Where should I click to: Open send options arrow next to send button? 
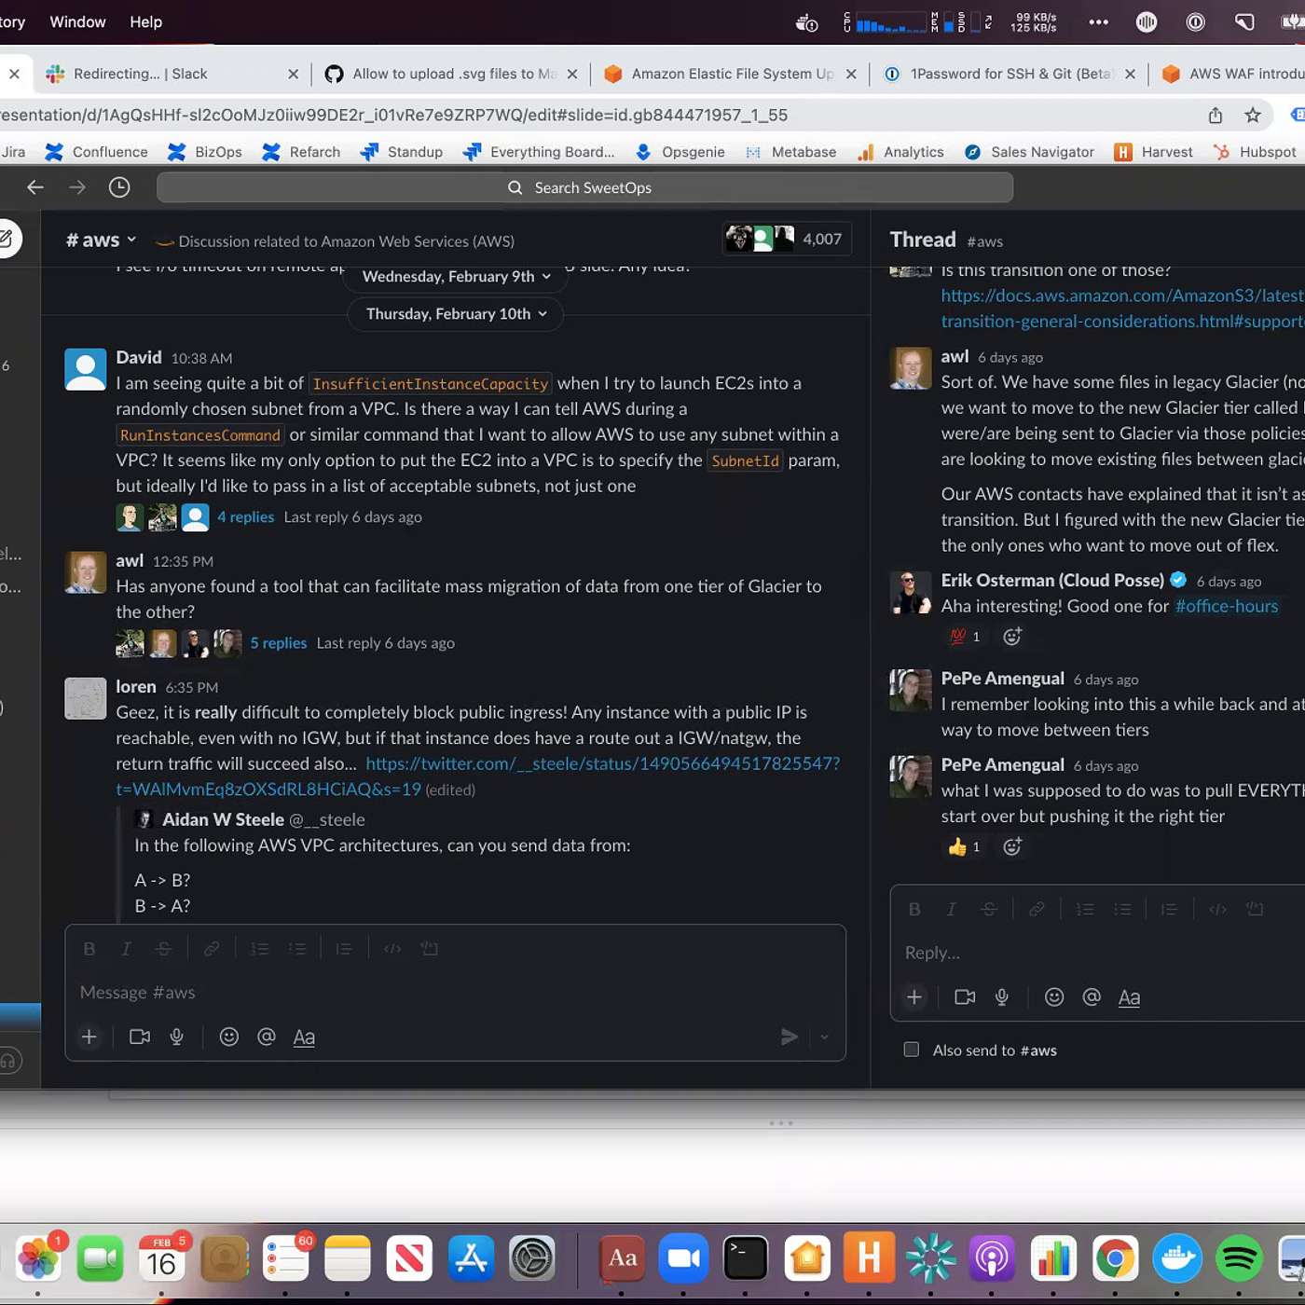[824, 1037]
